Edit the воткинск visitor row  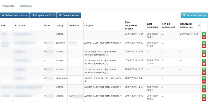pos(204,43)
